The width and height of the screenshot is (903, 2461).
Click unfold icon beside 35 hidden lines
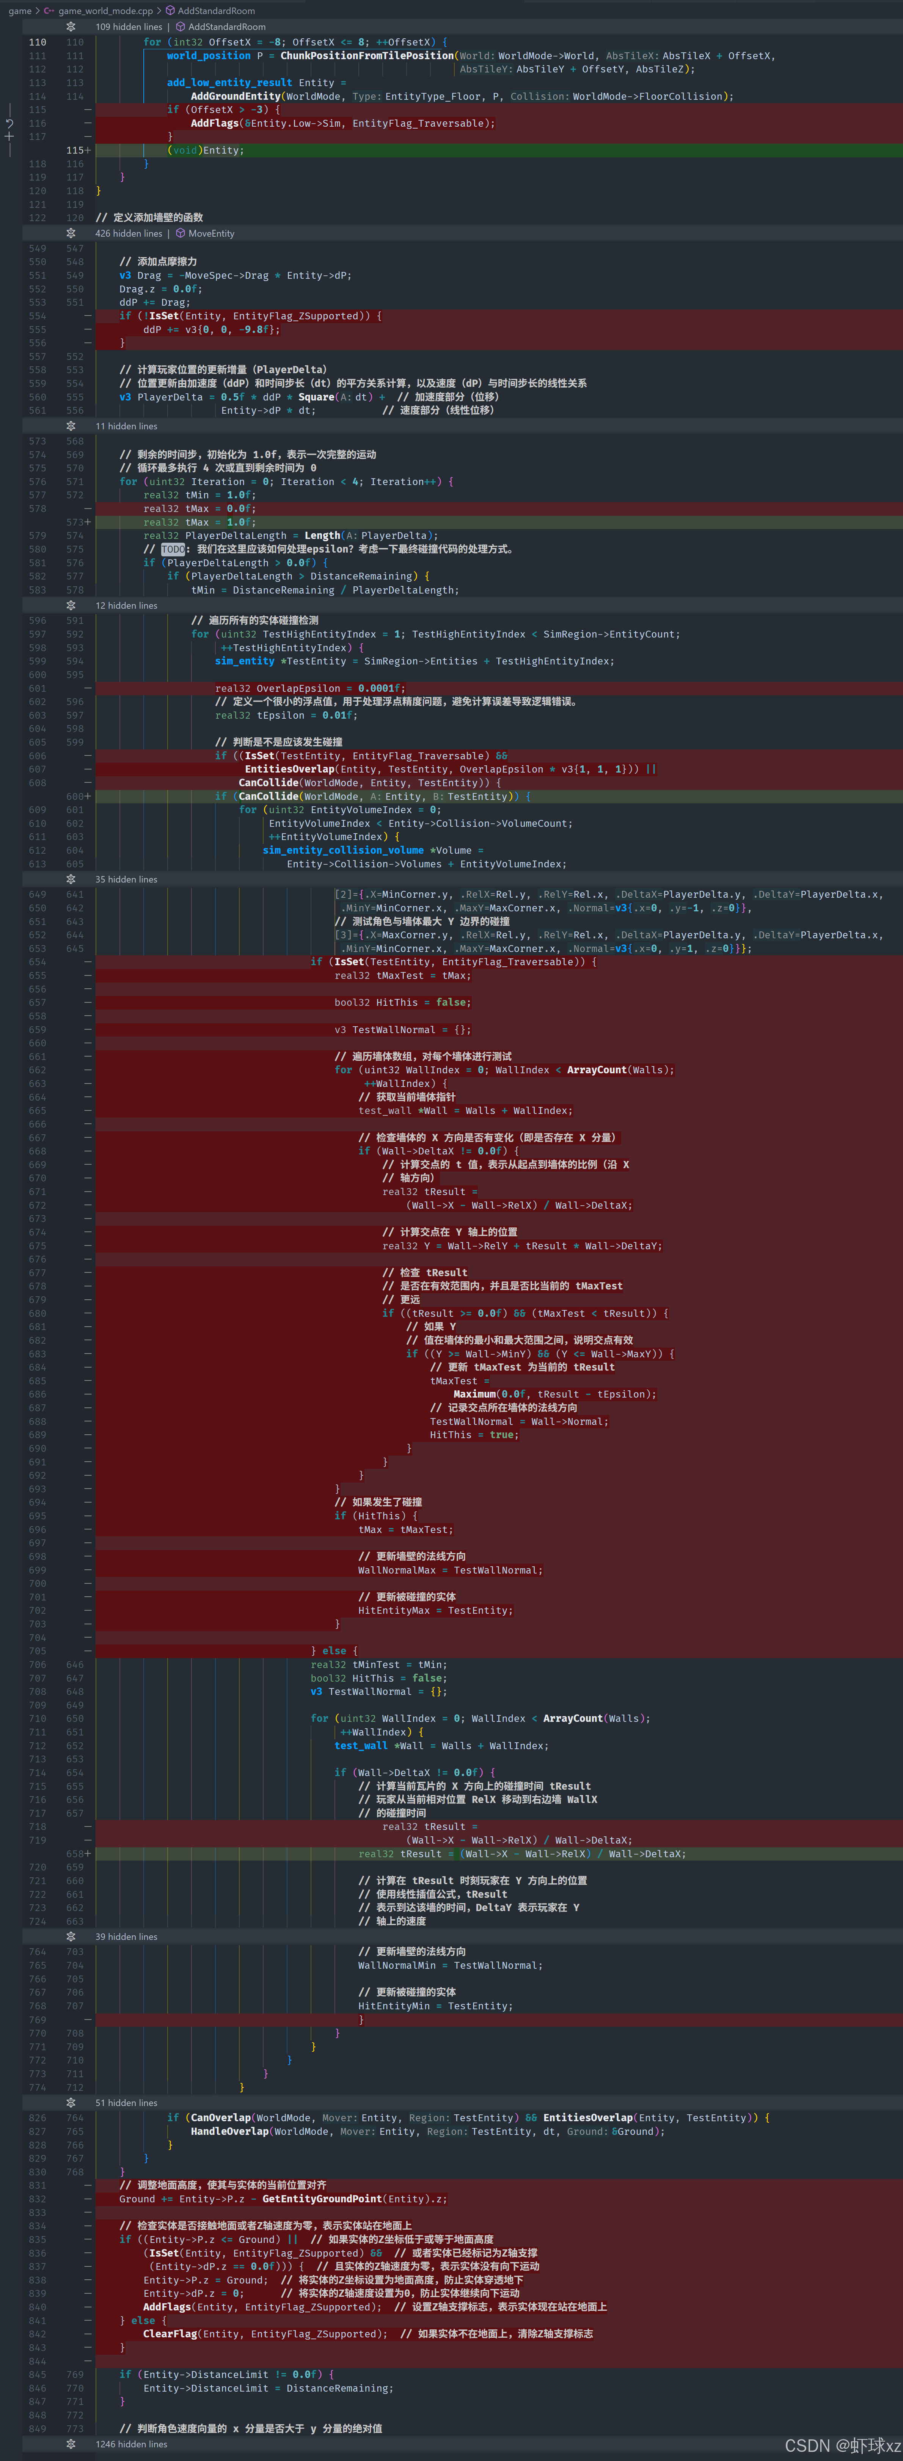pos(71,879)
